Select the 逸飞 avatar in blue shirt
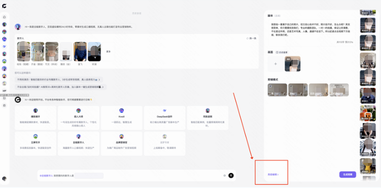Image resolution: width=381 pixels, height=188 pixels. click(x=80, y=52)
